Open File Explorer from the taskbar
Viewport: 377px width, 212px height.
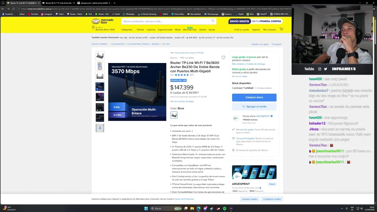(x=192, y=208)
